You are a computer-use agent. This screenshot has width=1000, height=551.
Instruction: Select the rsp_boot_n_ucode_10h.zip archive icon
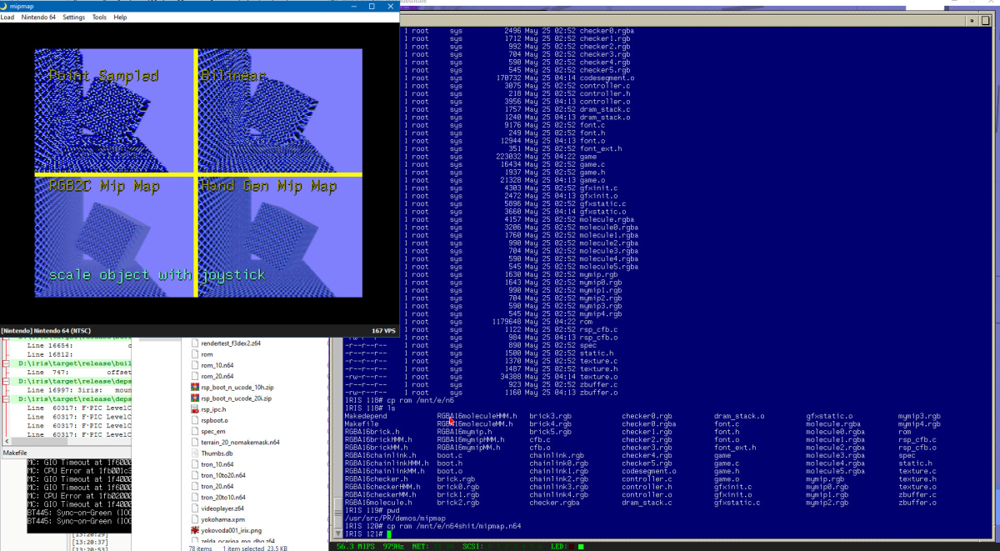point(195,387)
